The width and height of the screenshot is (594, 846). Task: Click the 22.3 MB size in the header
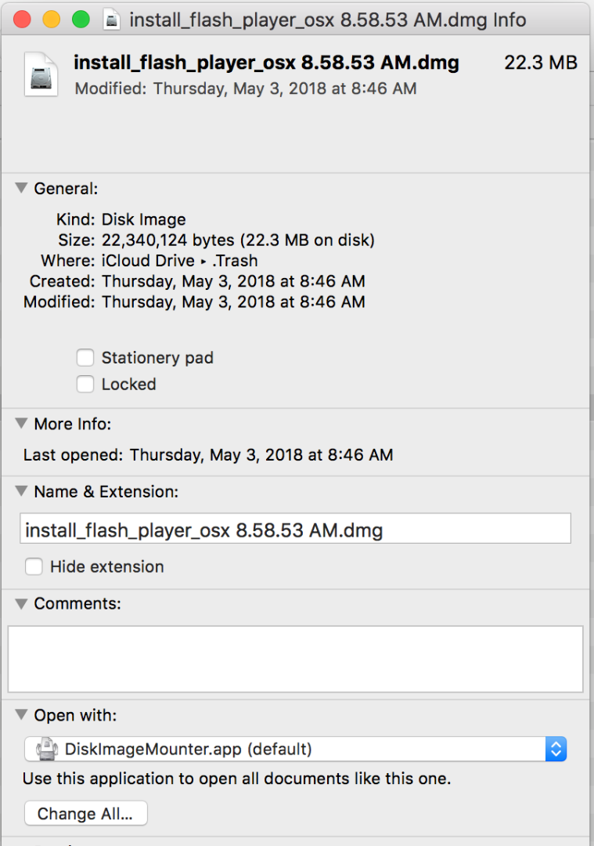[541, 63]
